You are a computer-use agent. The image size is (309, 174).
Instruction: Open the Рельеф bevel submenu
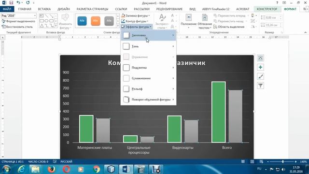(148, 89)
